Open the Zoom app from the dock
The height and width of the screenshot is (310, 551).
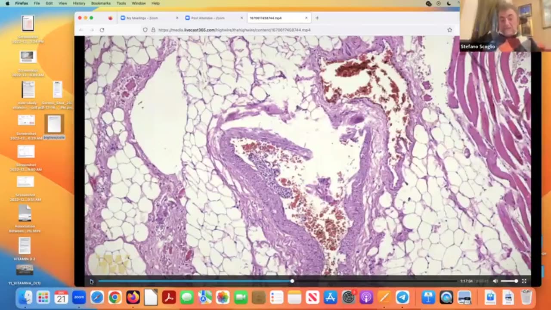click(x=79, y=297)
